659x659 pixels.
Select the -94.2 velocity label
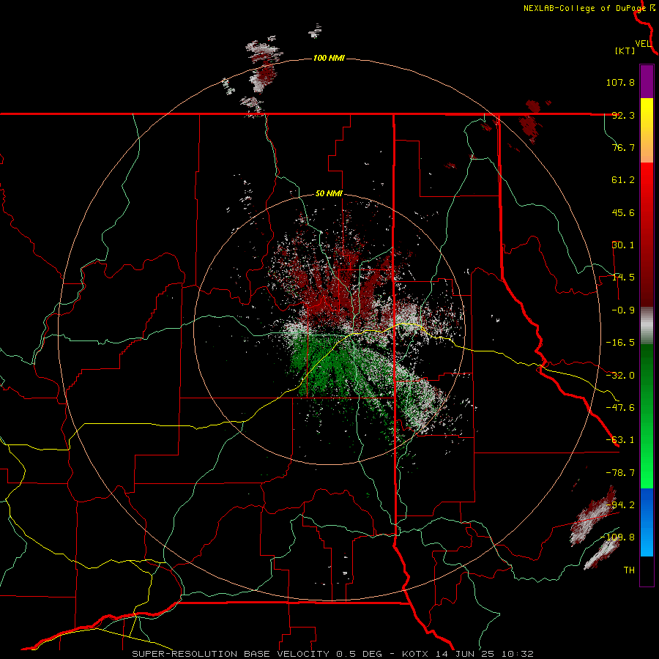point(620,505)
